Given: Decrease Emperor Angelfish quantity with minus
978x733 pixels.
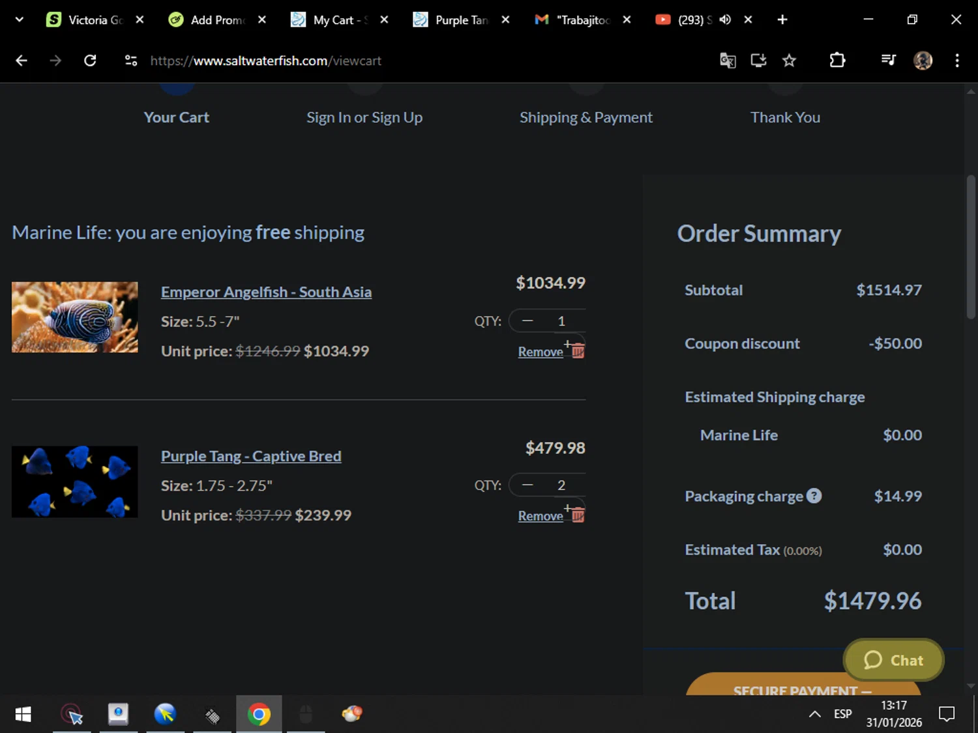Looking at the screenshot, I should click(x=527, y=321).
